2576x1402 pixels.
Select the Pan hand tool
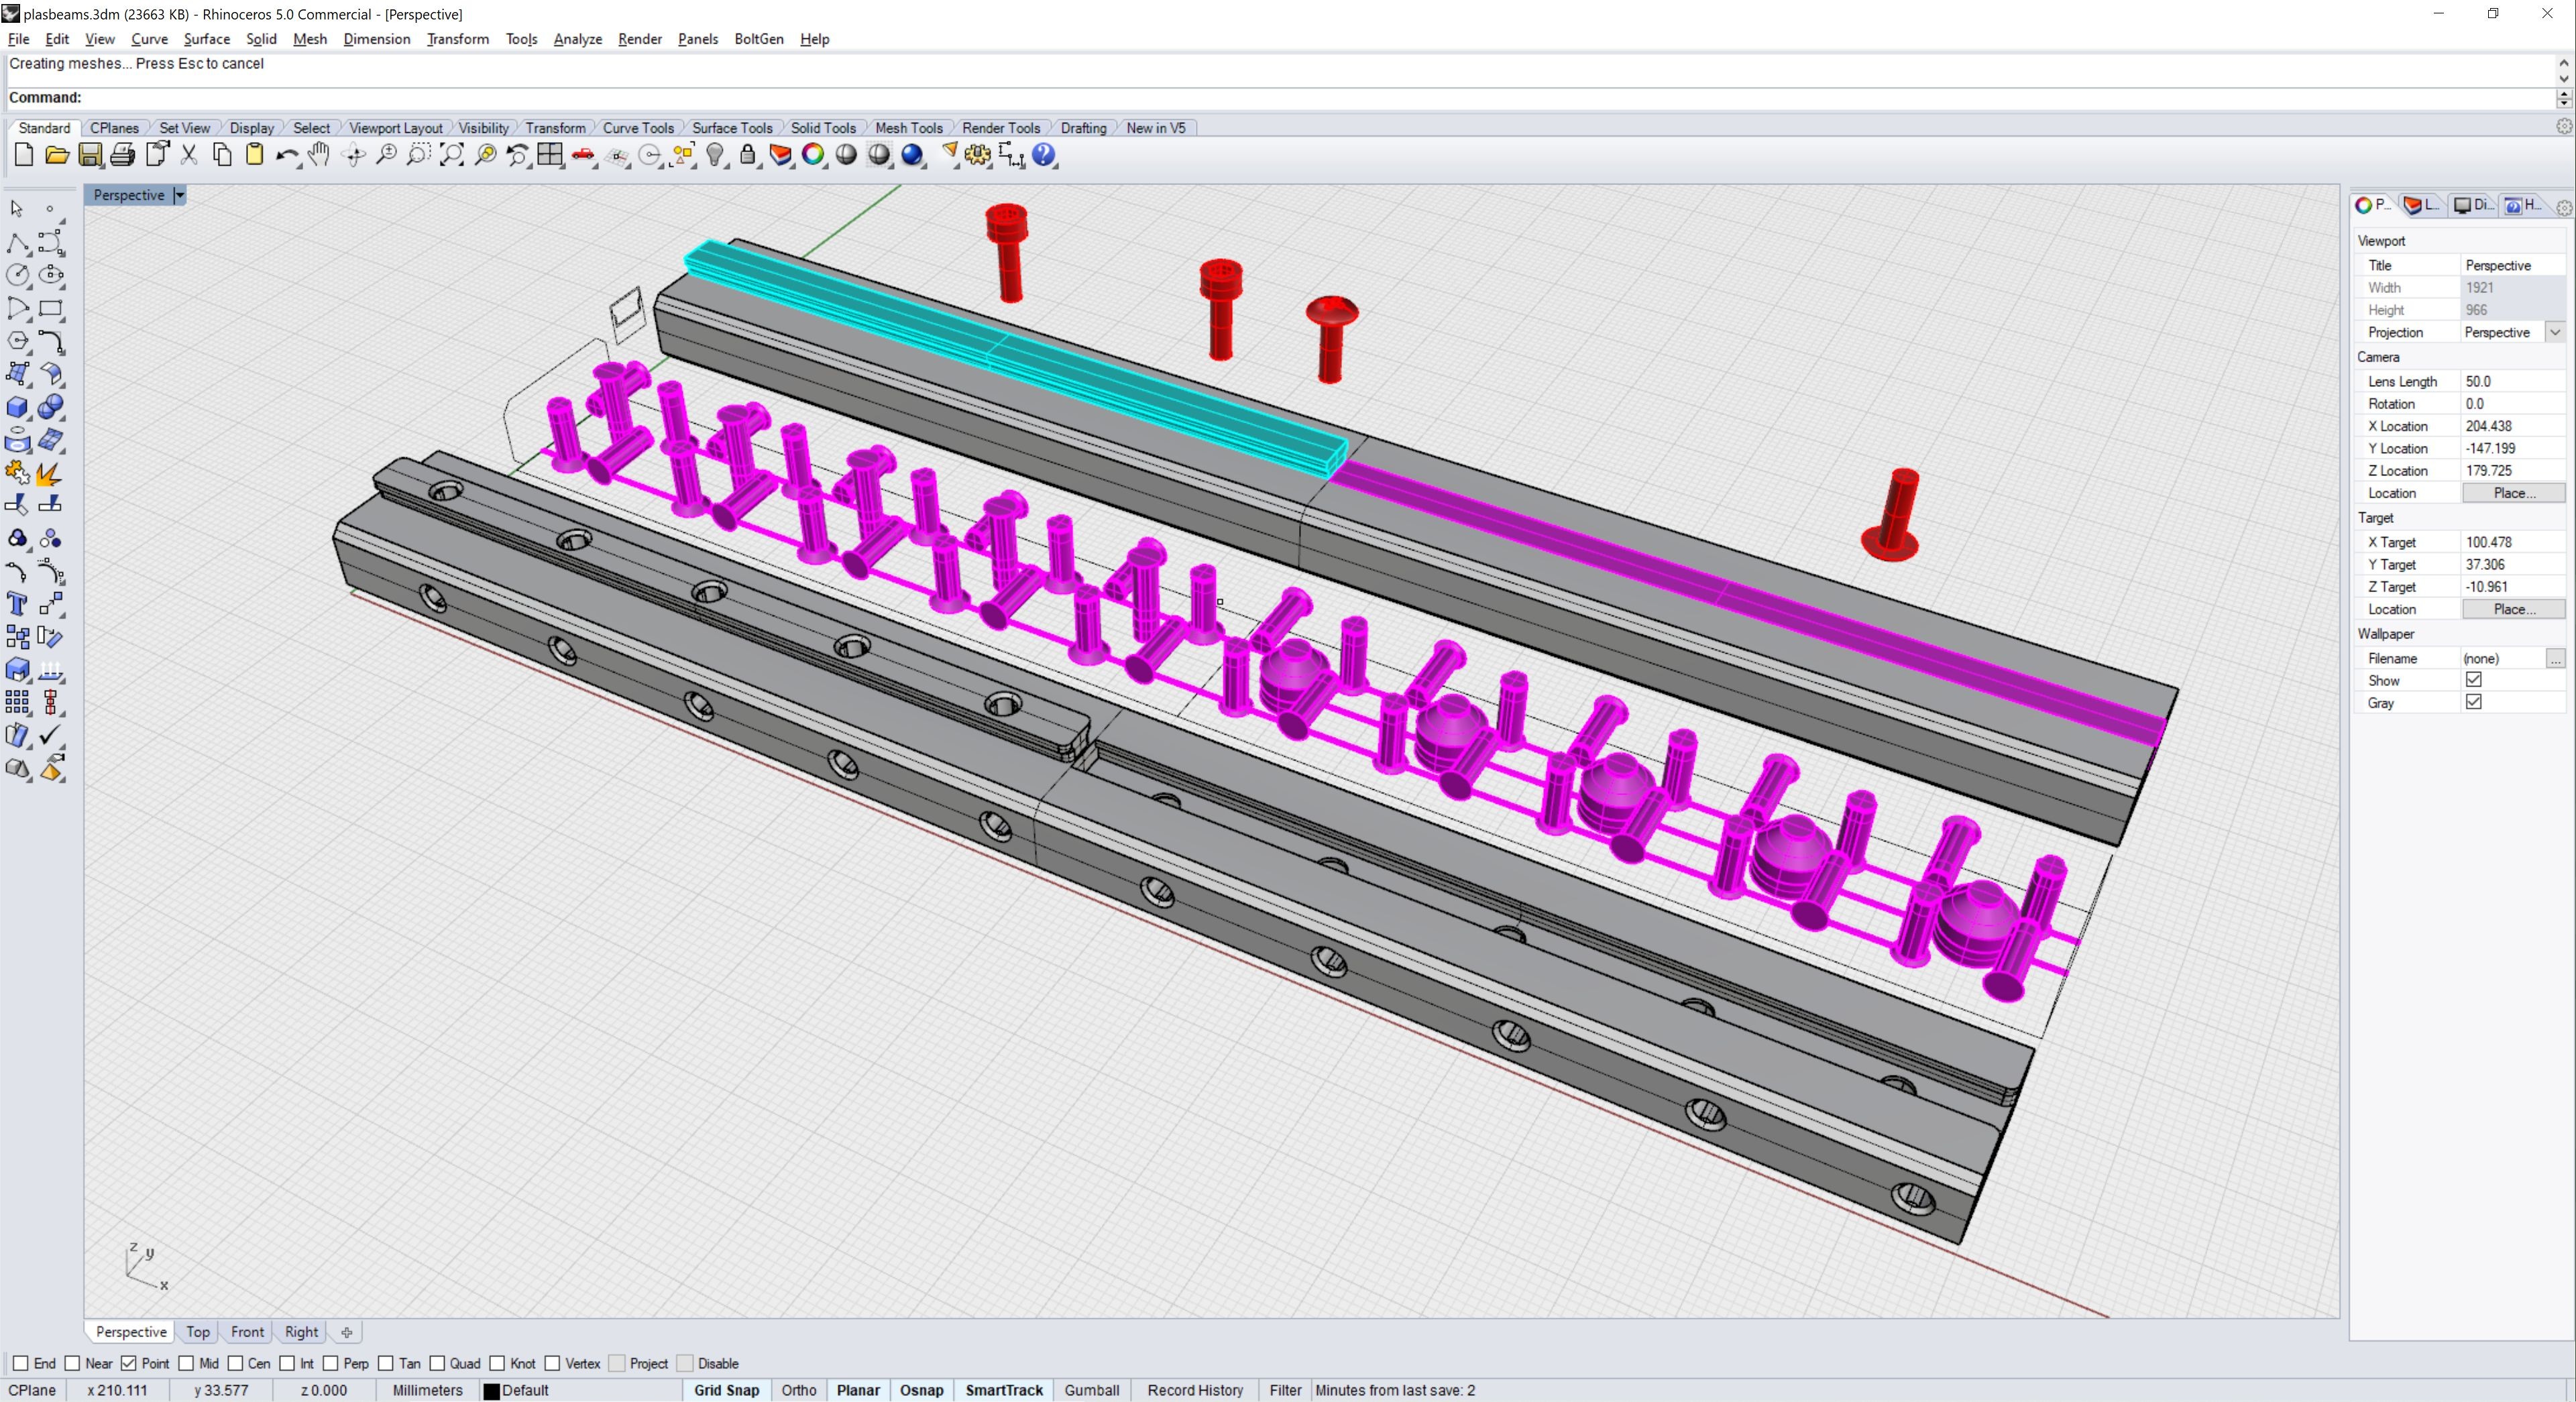pos(319,155)
